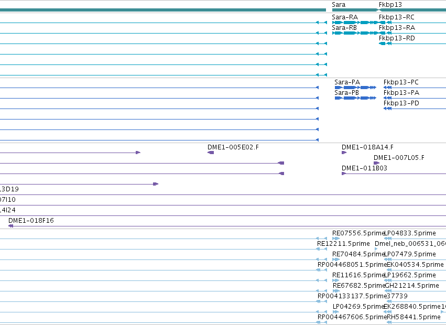The width and height of the screenshot is (446, 325).
Task: Select the RP004468051.5prime EST label
Action: pos(352,265)
